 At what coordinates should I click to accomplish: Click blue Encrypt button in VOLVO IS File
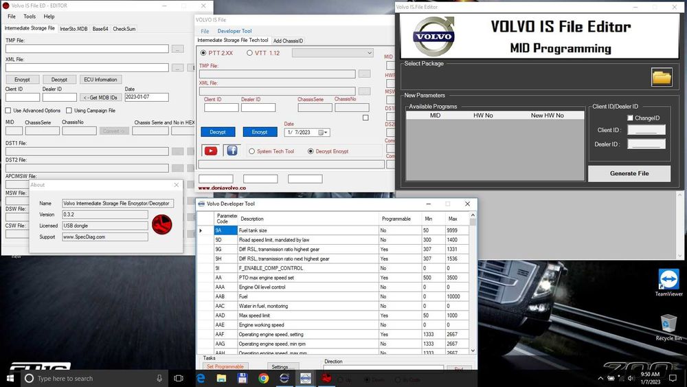[x=260, y=132]
